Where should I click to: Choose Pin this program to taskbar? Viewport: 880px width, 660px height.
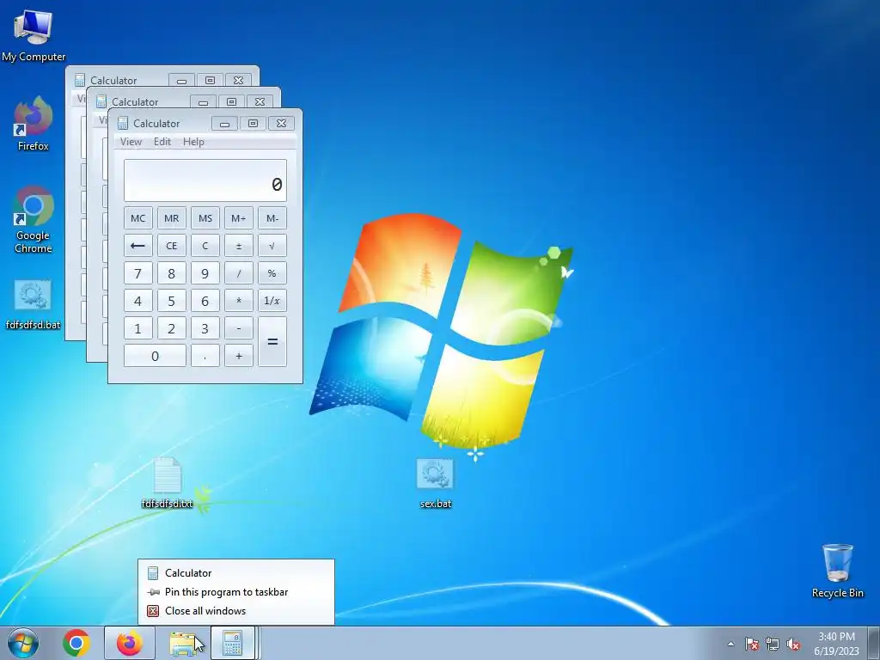(x=236, y=592)
